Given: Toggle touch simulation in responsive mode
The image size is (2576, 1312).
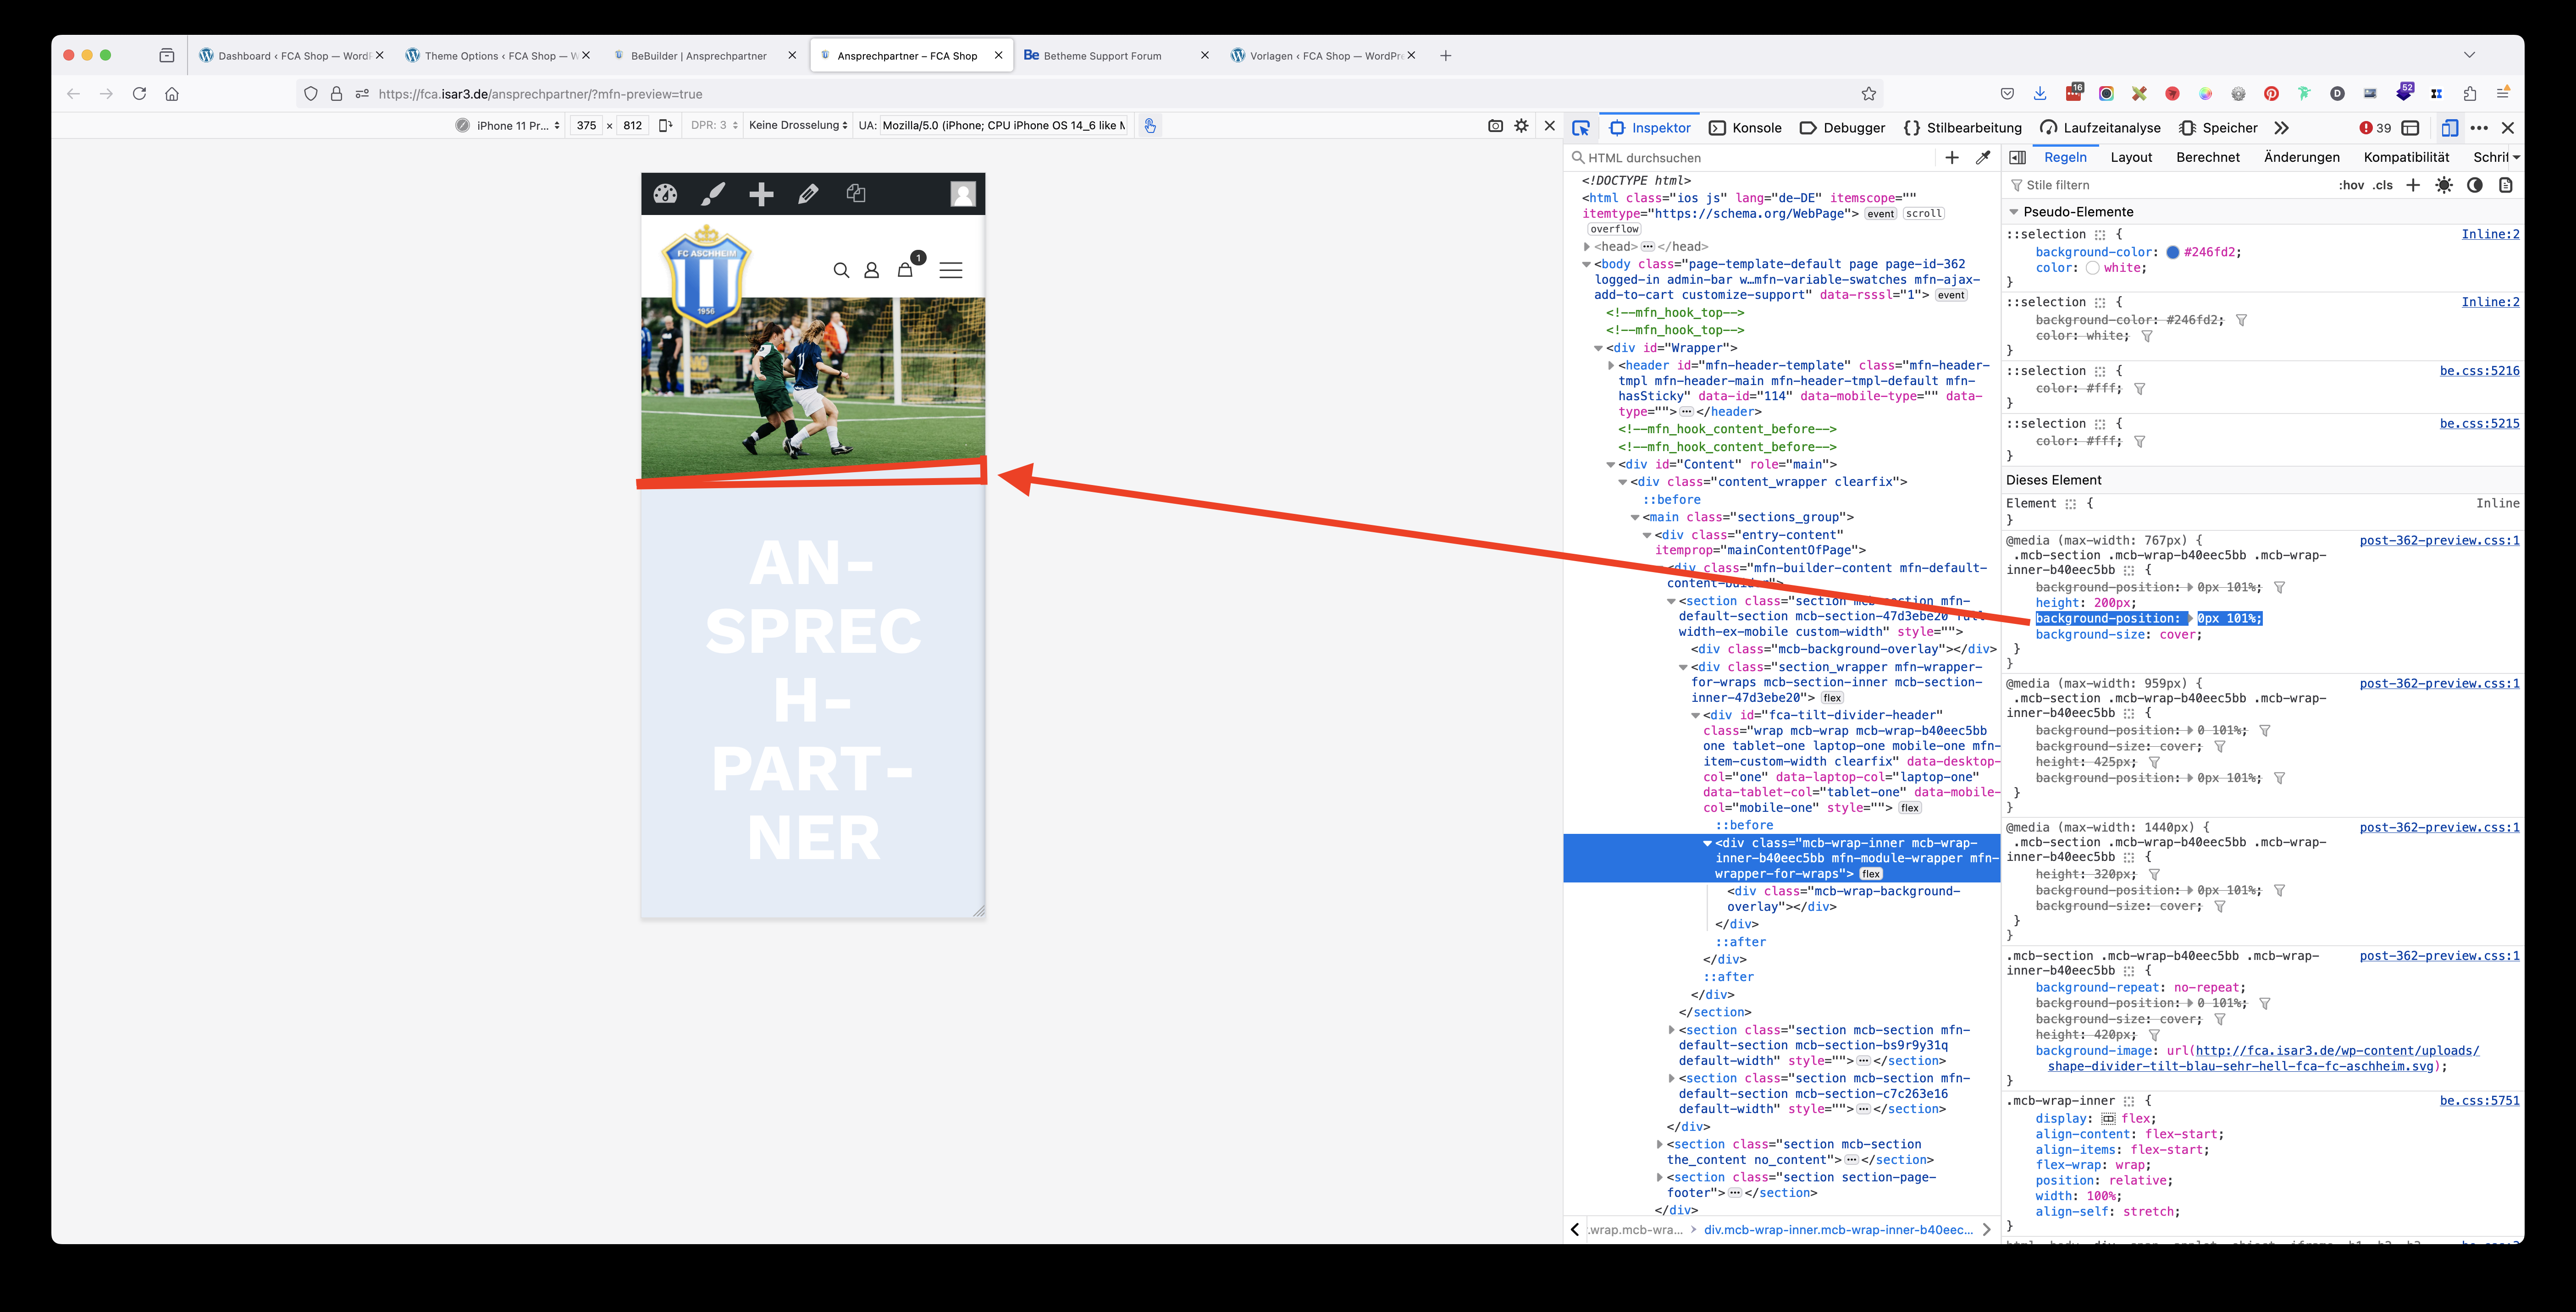Looking at the screenshot, I should point(1150,126).
